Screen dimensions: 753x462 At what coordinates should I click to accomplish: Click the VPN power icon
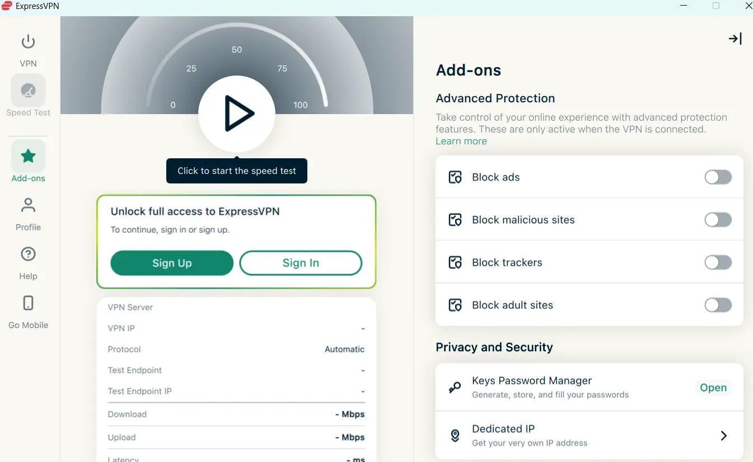(x=28, y=41)
